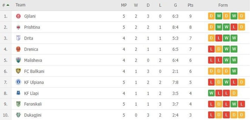This screenshot has width=250, height=120.
Task: Click the KF Llapi club logo
Action: coord(18,93)
